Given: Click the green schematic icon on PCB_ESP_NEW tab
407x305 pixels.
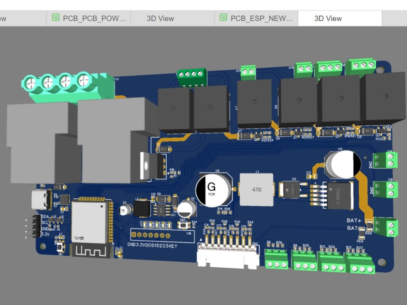Looking at the screenshot, I should click(x=223, y=18).
